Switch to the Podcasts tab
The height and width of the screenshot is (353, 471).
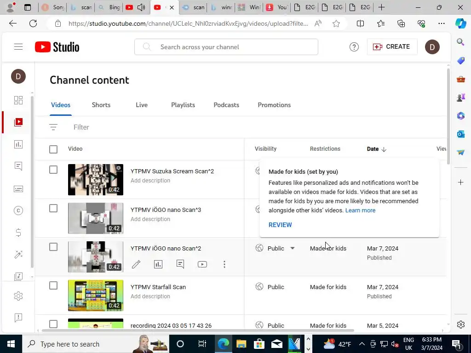(x=226, y=105)
